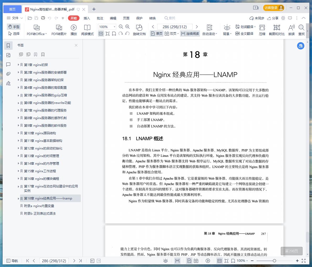Open the 文件 menu dropdown
This screenshot has width=312, height=267.
[15, 18]
